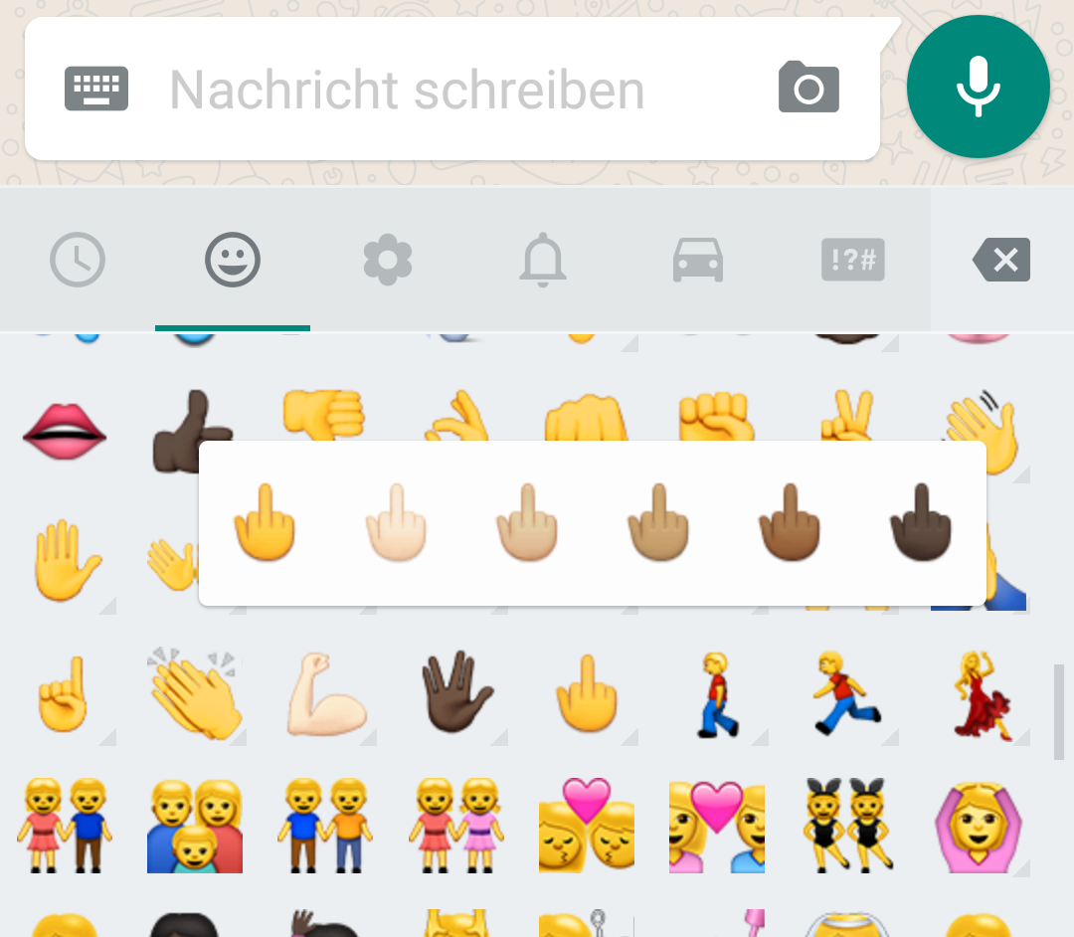Insert the two hearts kissing couple emoji
The height and width of the screenshot is (937, 1074).
[x=587, y=826]
